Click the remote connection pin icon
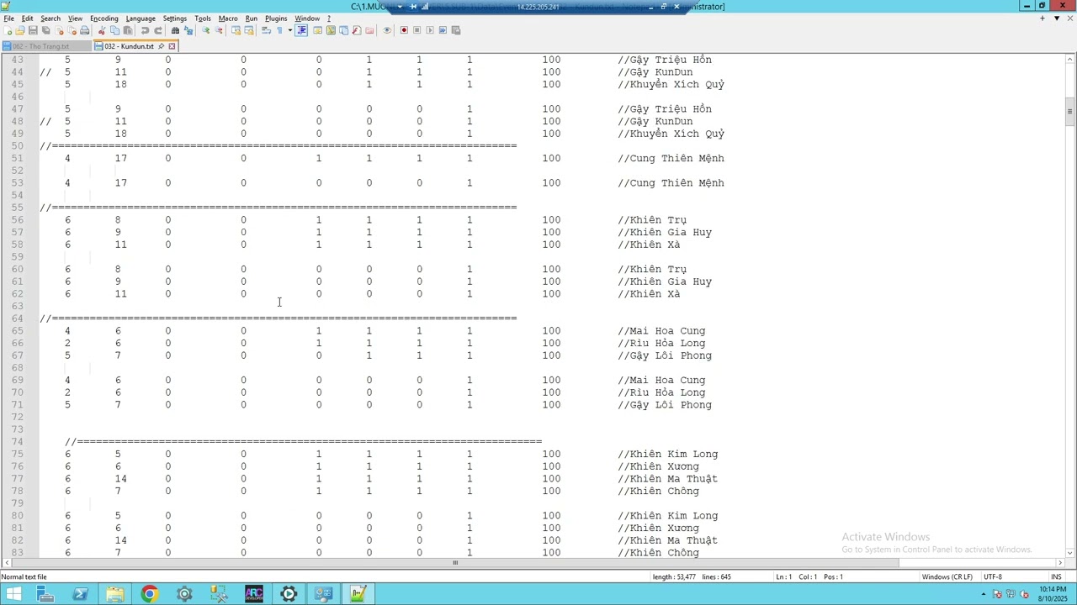Screen dimensions: 1077x605 [x=413, y=7]
